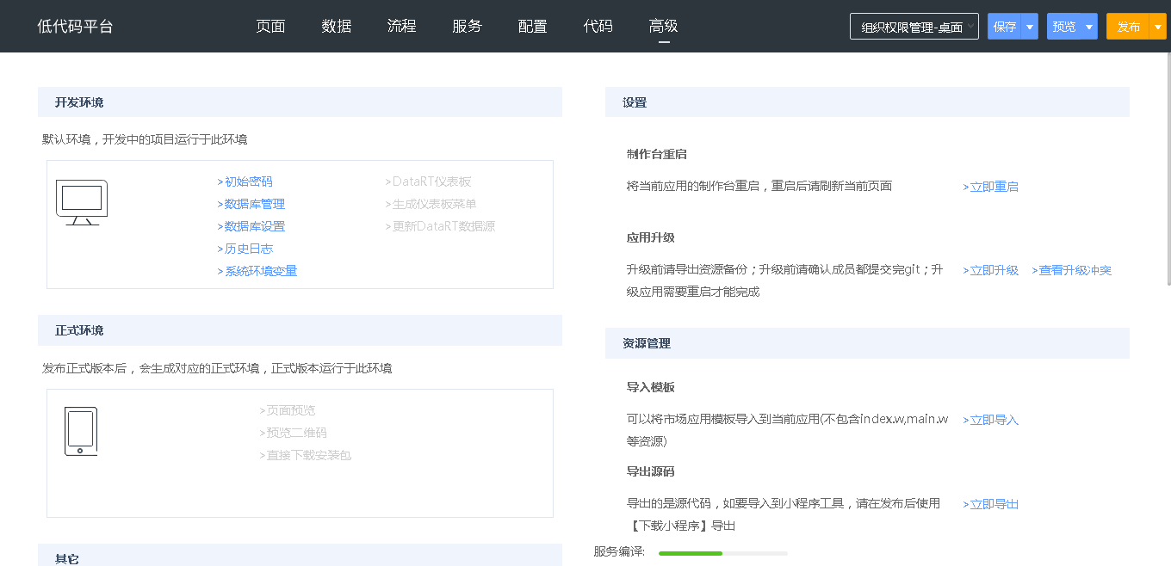Click the 服务编译 status label
The height and width of the screenshot is (566, 1171).
tap(619, 551)
